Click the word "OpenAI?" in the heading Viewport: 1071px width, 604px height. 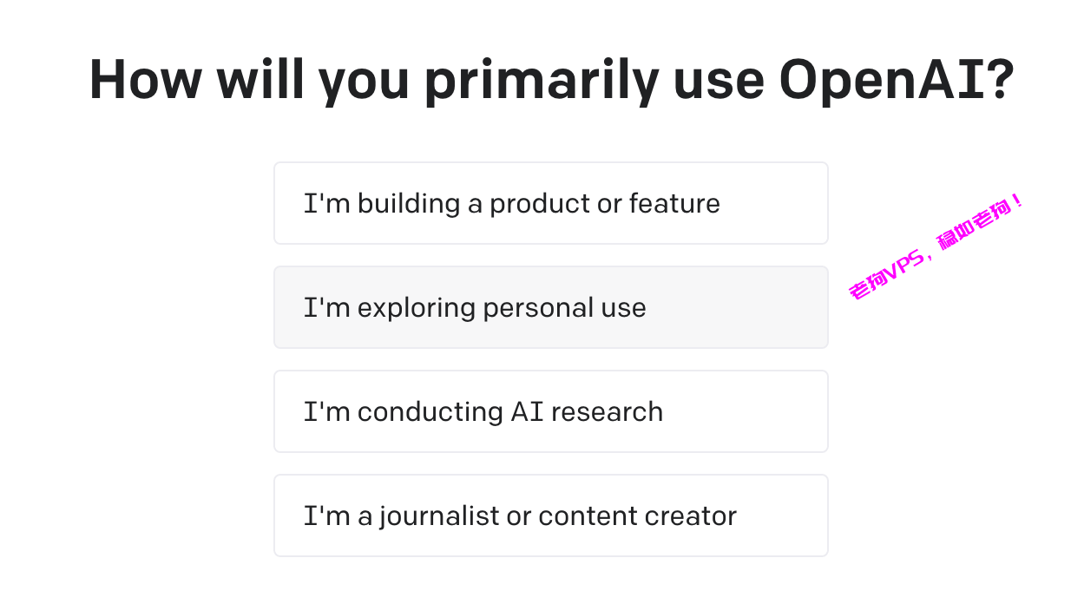pos(897,81)
